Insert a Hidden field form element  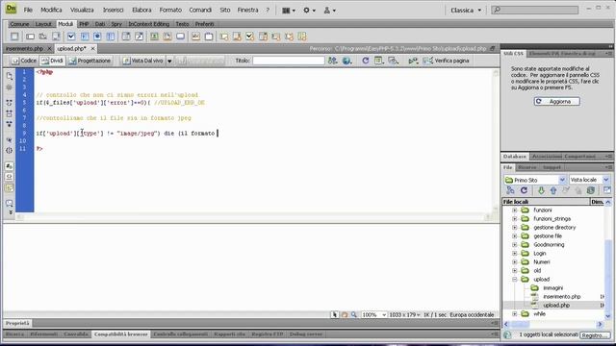click(42, 37)
